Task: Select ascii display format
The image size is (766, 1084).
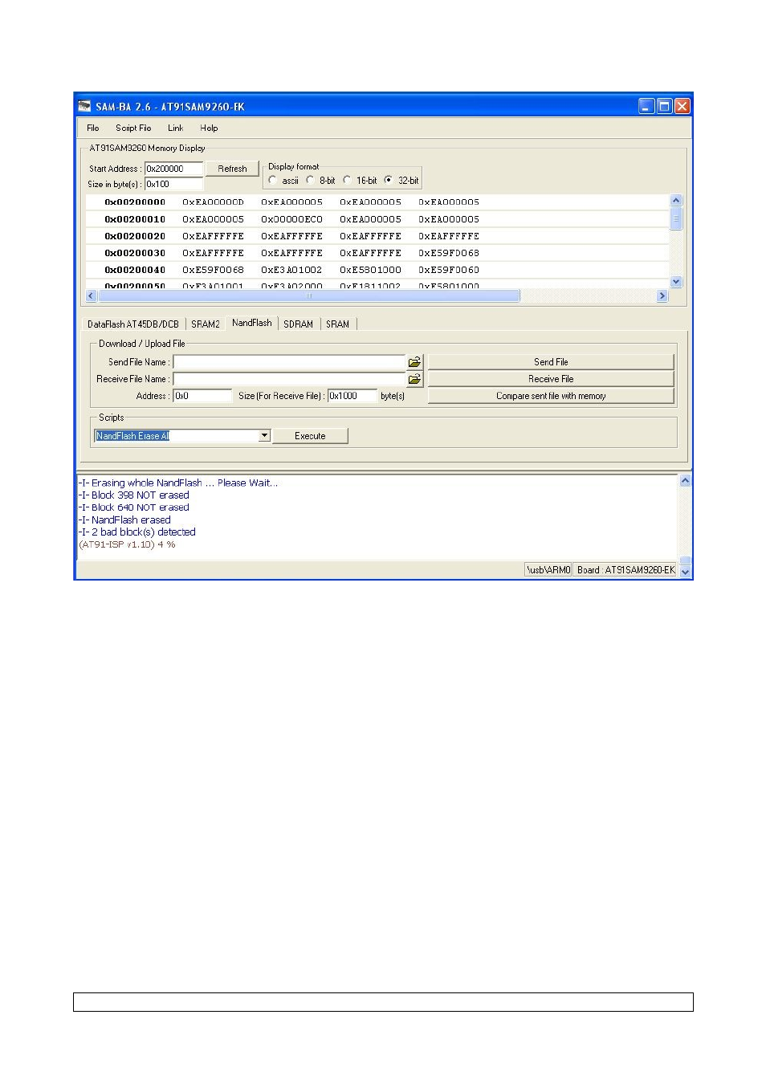Action: [x=273, y=180]
